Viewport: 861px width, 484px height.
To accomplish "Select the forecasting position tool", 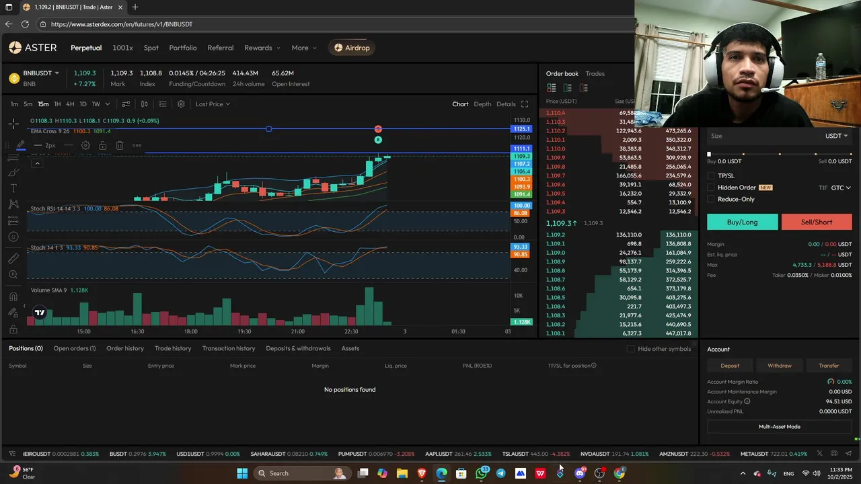I will pyautogui.click(x=13, y=220).
